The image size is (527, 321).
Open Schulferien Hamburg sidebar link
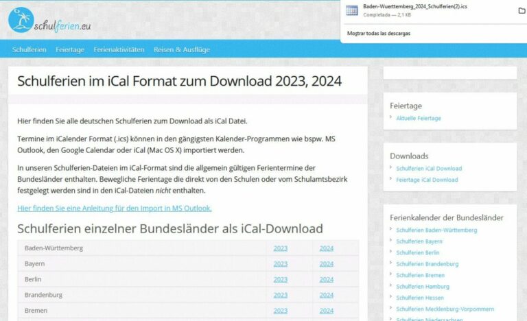tap(423, 287)
